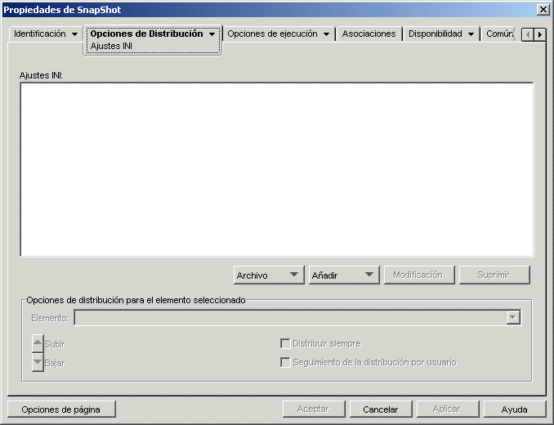Click the Opciones de página button
The height and width of the screenshot is (425, 554).
61,409
